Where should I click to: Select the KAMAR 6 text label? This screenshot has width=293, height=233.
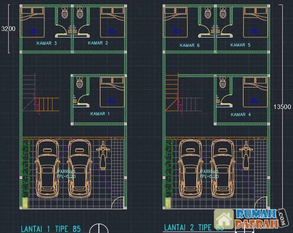point(189,45)
